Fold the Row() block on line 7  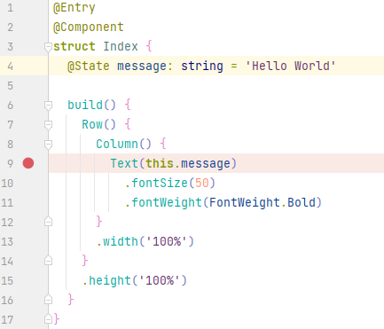[48, 125]
